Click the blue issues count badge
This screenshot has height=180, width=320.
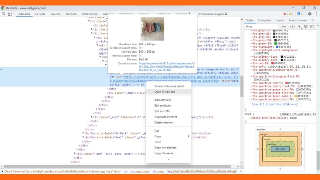coord(300,14)
